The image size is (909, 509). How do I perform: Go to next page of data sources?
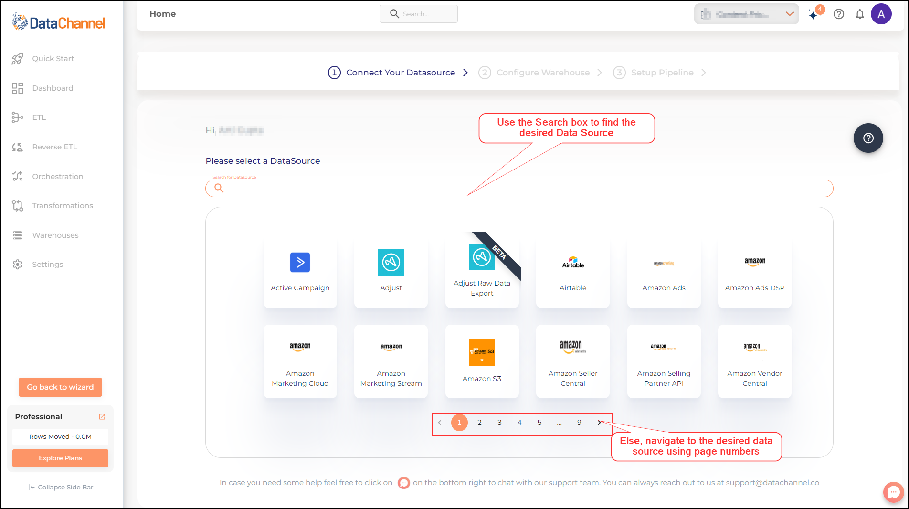599,423
